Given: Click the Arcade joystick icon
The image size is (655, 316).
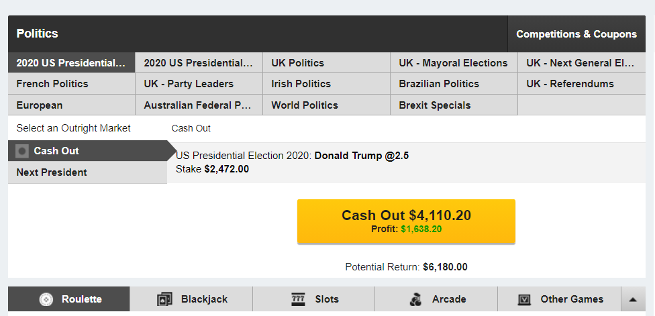Looking at the screenshot, I should point(416,299).
